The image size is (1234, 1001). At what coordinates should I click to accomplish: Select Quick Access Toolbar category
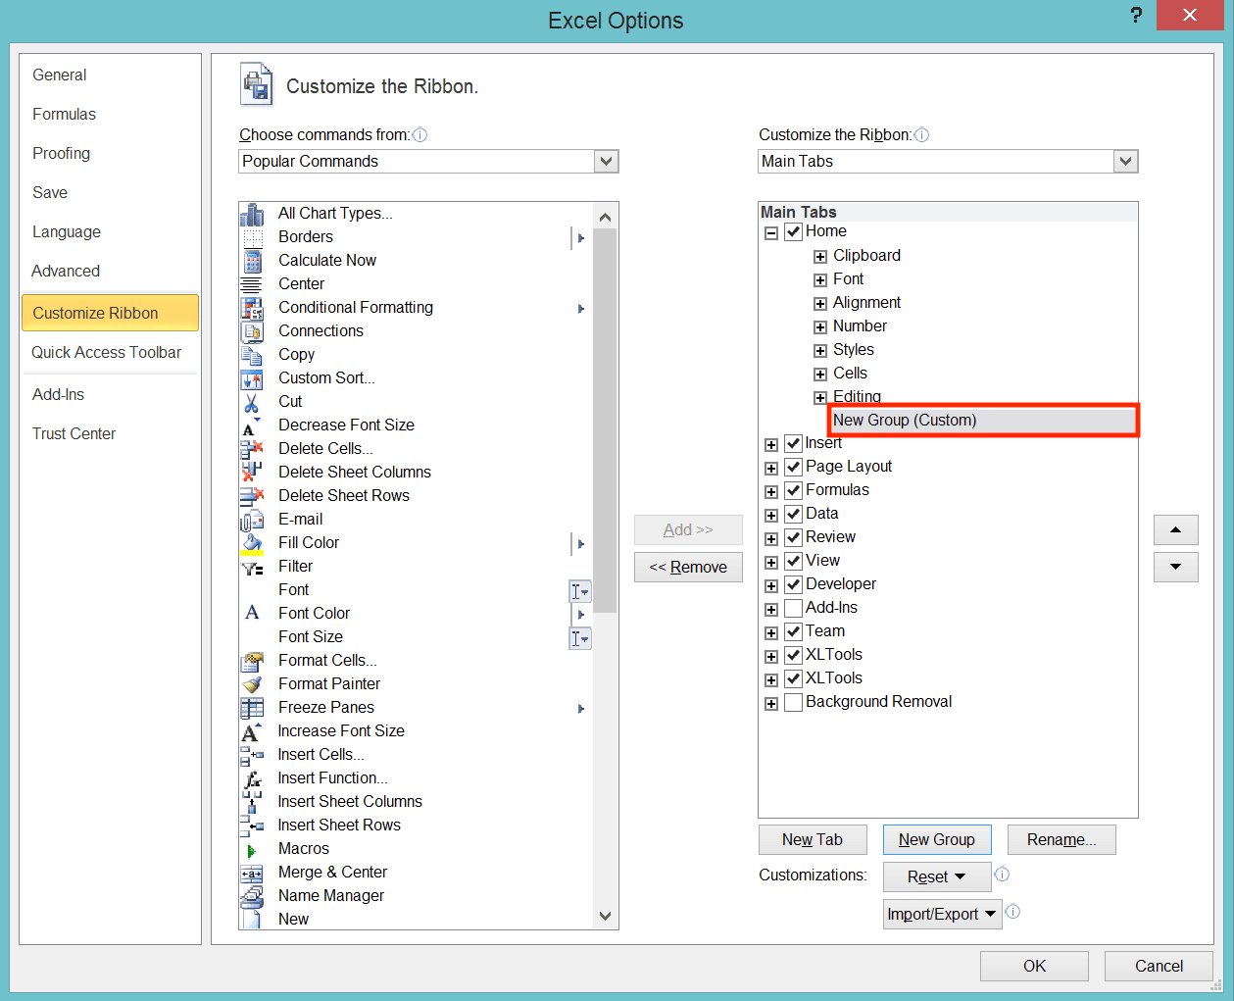click(107, 352)
